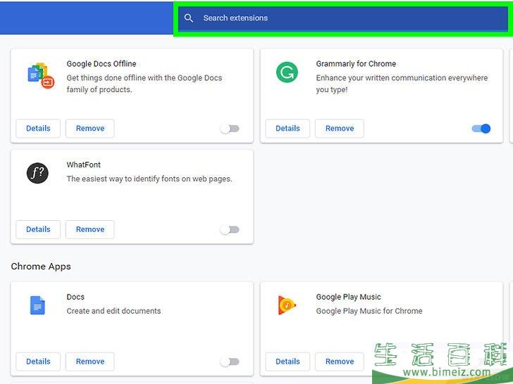Image resolution: width=513 pixels, height=384 pixels.
Task: Remove the Google Docs Offline extension
Action: point(90,129)
